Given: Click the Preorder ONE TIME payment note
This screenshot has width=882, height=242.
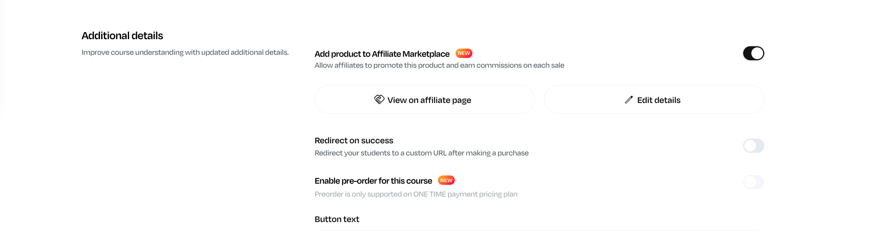Looking at the screenshot, I should pos(416,194).
